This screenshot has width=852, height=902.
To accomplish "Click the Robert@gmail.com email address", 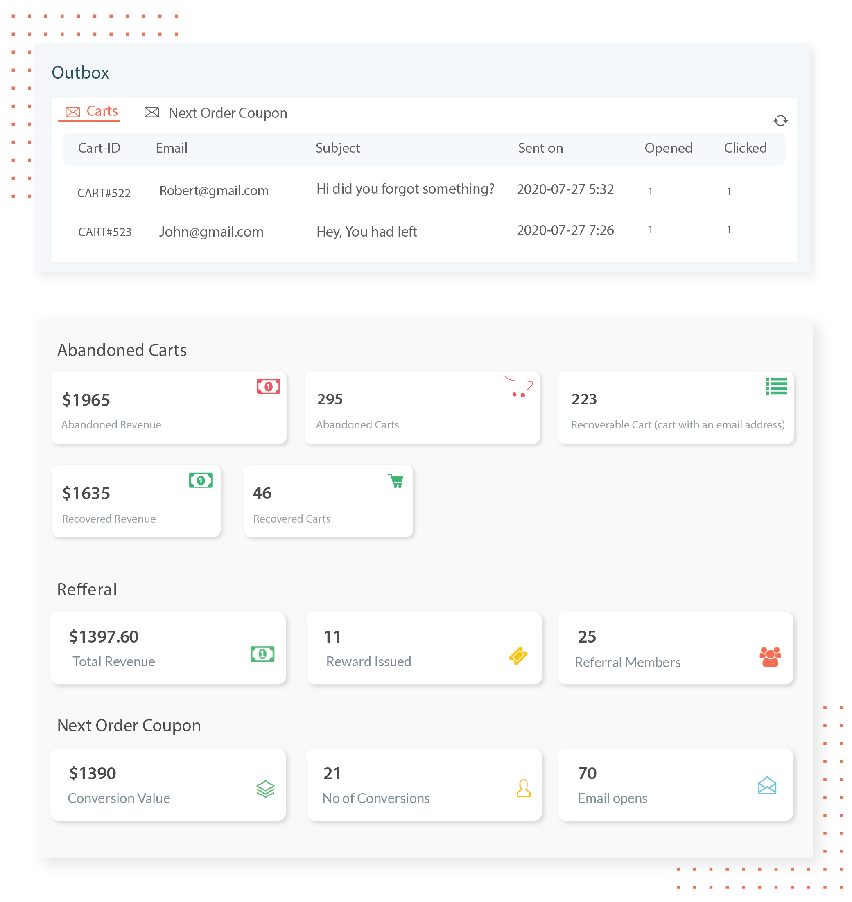I will point(214,191).
